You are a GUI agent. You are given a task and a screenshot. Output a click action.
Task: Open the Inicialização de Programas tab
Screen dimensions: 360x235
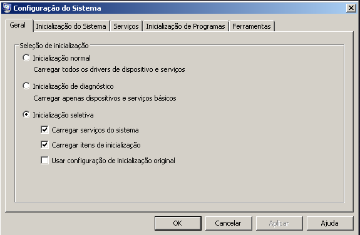185,26
